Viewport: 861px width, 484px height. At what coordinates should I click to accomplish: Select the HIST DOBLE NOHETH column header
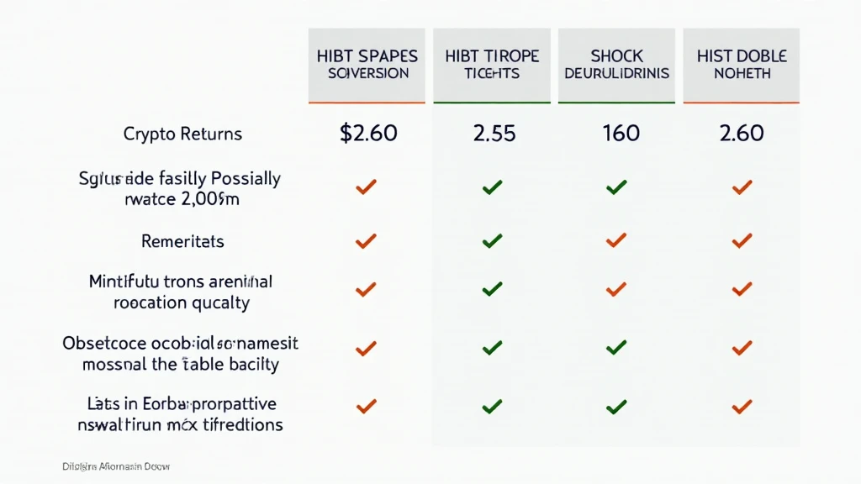pos(742,66)
